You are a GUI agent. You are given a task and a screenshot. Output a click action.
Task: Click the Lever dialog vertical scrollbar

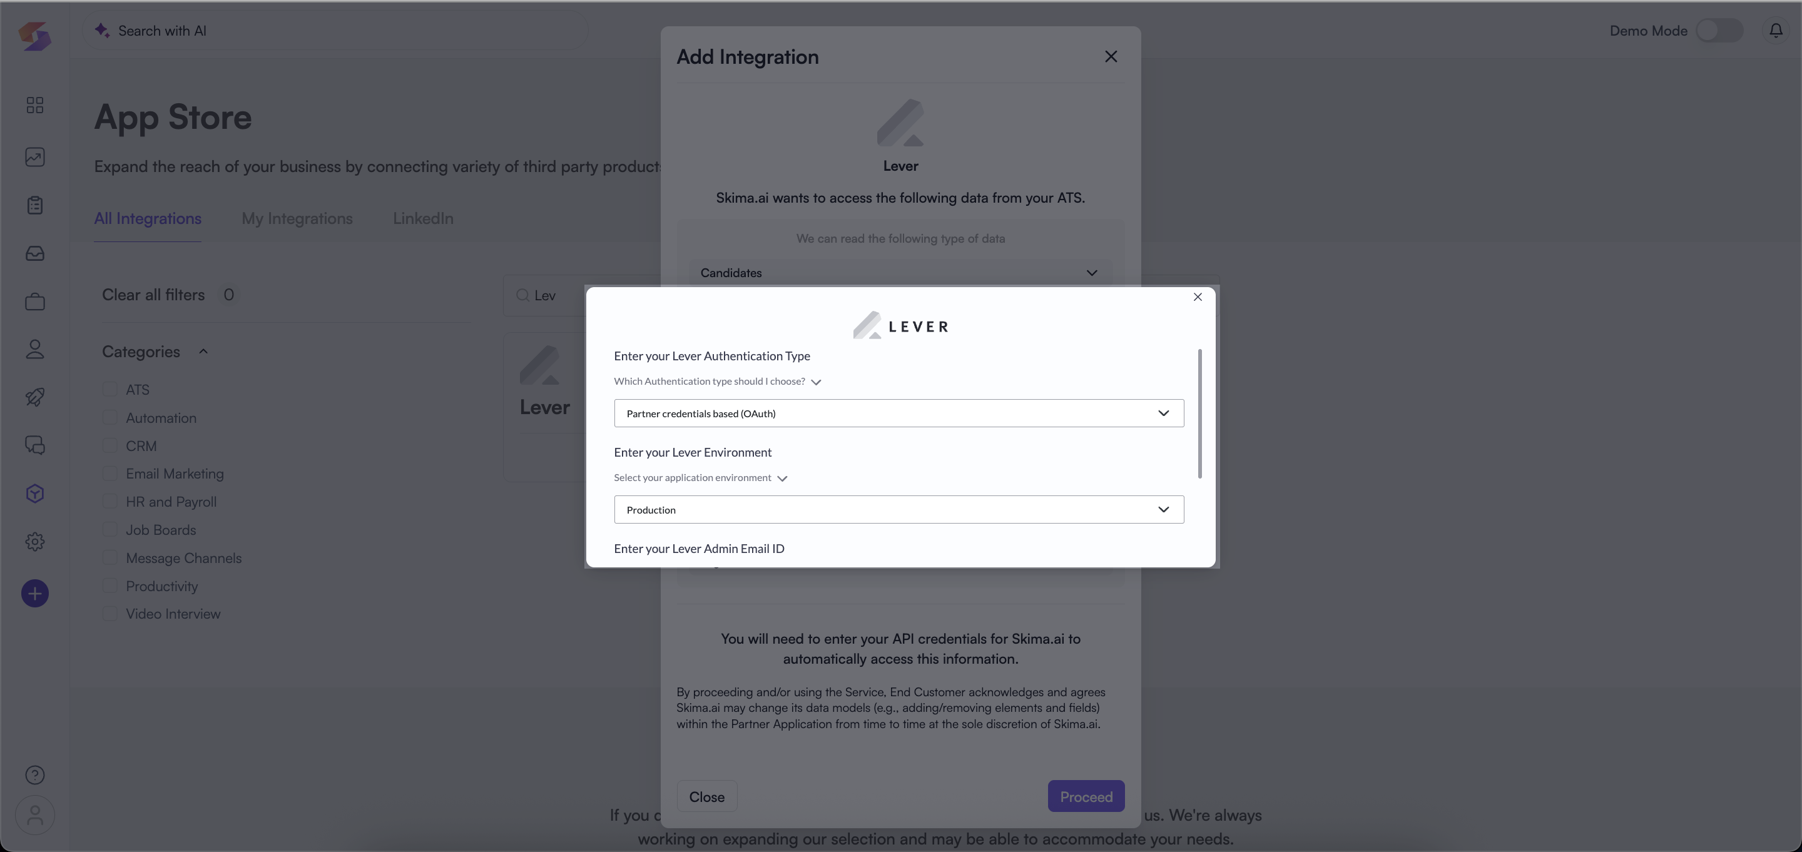pos(1199,414)
